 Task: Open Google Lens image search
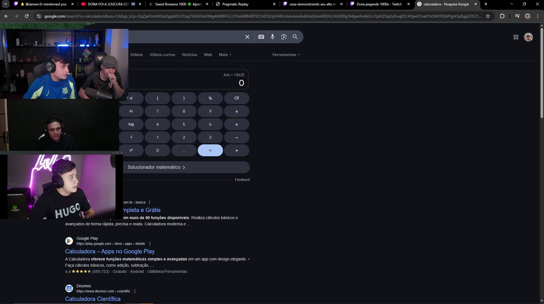pos(284,37)
